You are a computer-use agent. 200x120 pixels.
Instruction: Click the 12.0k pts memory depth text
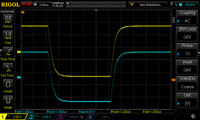57,6
